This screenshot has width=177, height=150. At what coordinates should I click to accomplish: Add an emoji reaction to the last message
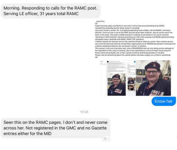click(x=106, y=139)
